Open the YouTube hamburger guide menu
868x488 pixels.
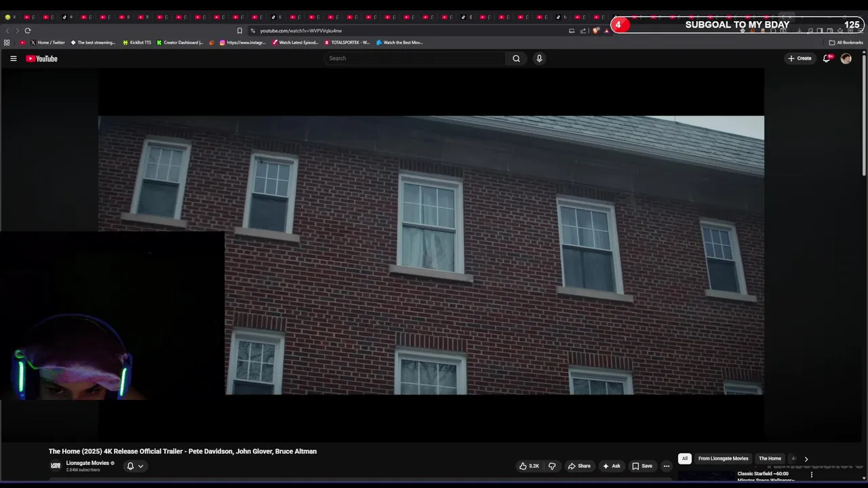[13, 58]
